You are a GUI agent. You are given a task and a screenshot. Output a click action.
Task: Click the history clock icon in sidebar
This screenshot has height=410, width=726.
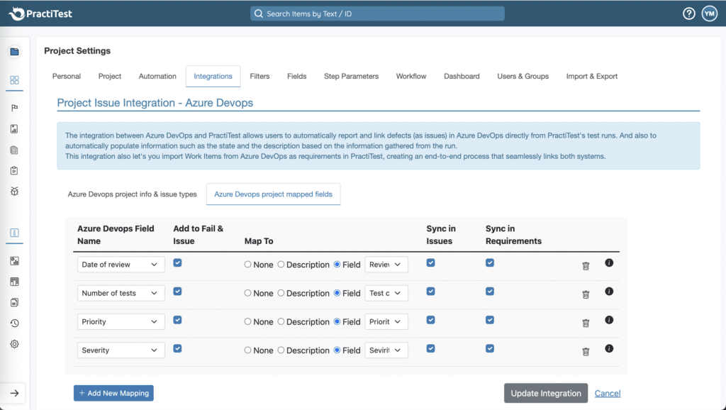14,321
